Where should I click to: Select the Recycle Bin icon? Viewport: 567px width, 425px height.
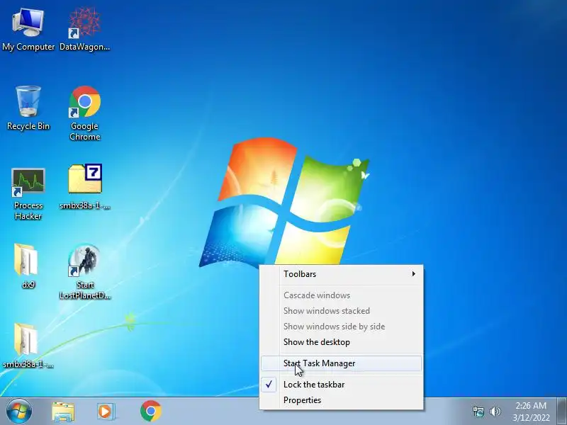click(28, 108)
